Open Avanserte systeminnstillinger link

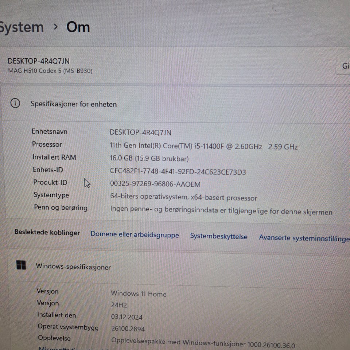[x=304, y=238]
